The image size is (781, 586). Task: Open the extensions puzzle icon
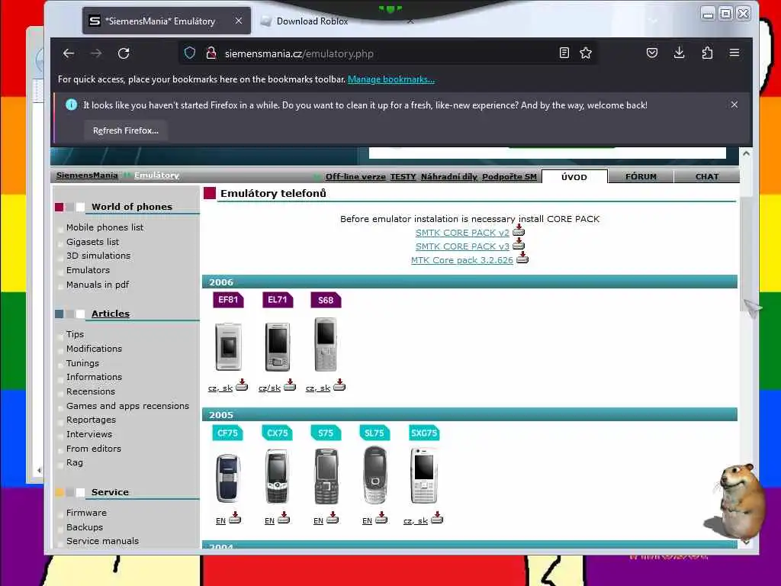pos(707,53)
